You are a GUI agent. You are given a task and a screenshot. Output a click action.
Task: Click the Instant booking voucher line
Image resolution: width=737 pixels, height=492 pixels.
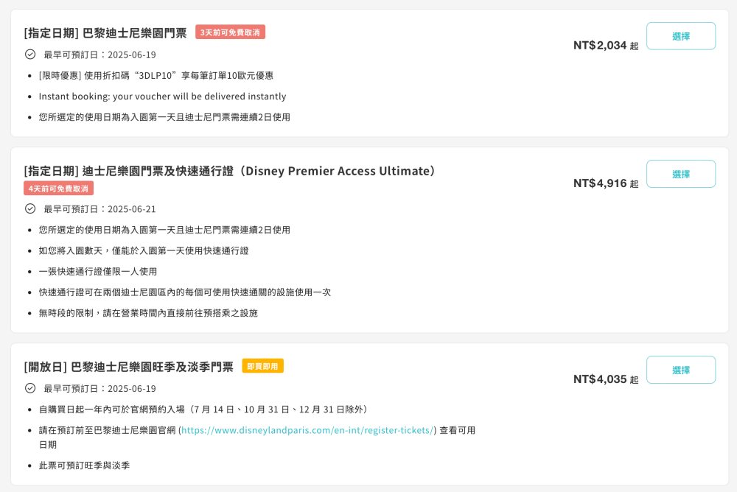162,96
